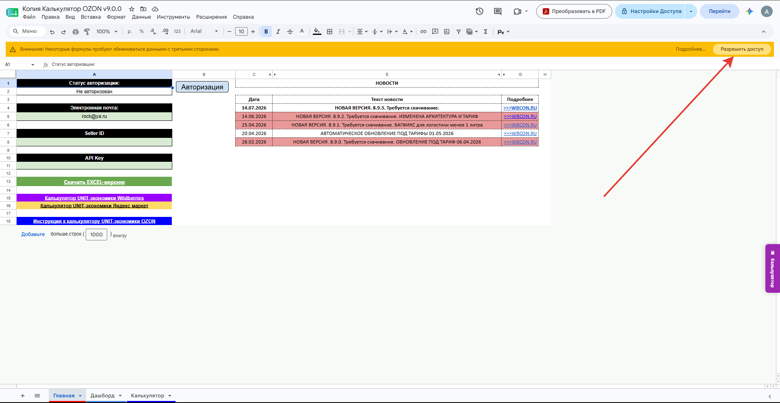Toggle strikethrough formatting
Viewport: 780px width, 403px height.
[x=290, y=32]
